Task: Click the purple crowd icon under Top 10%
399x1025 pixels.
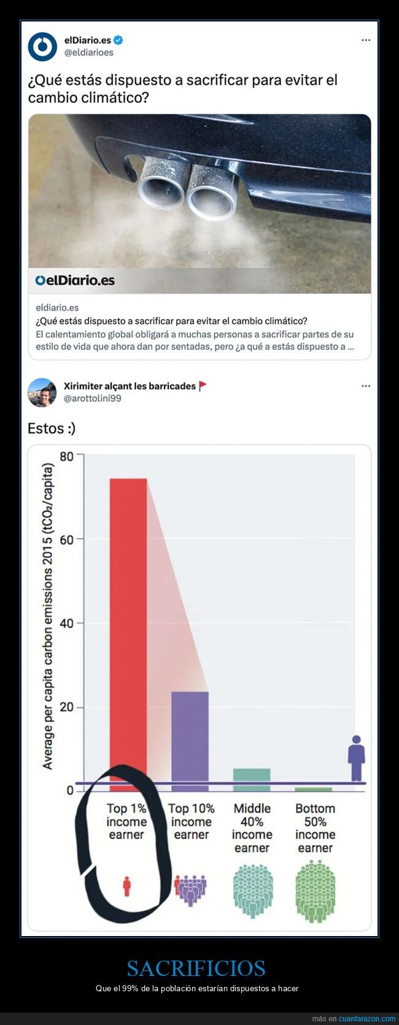Action: (x=190, y=890)
